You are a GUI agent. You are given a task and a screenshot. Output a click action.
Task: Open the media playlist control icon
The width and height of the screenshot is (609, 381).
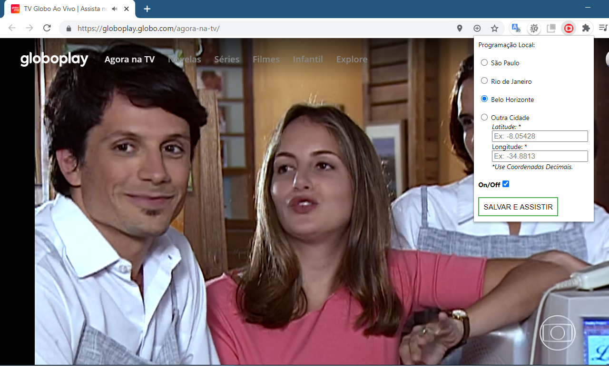coord(603,28)
